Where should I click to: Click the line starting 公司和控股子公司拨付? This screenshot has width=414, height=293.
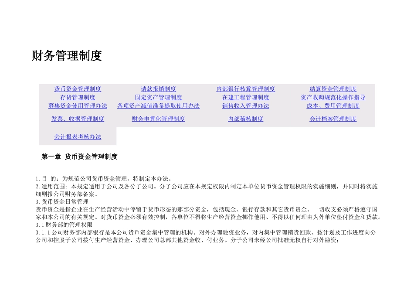point(187,240)
